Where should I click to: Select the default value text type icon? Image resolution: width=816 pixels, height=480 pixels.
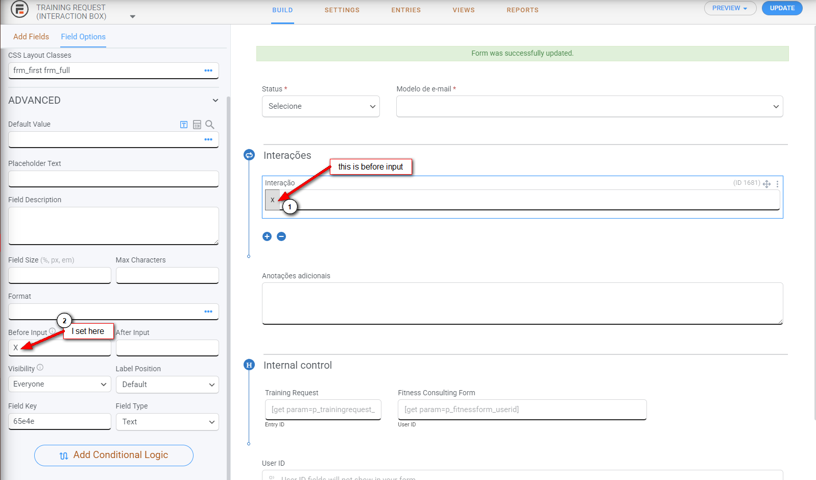[x=184, y=125]
